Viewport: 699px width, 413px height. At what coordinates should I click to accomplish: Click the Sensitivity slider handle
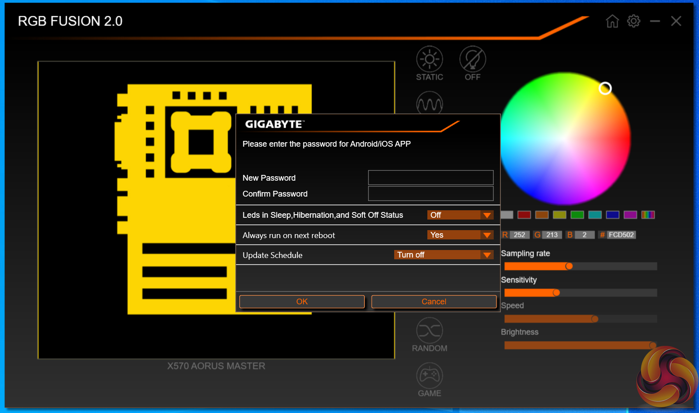[x=556, y=292]
